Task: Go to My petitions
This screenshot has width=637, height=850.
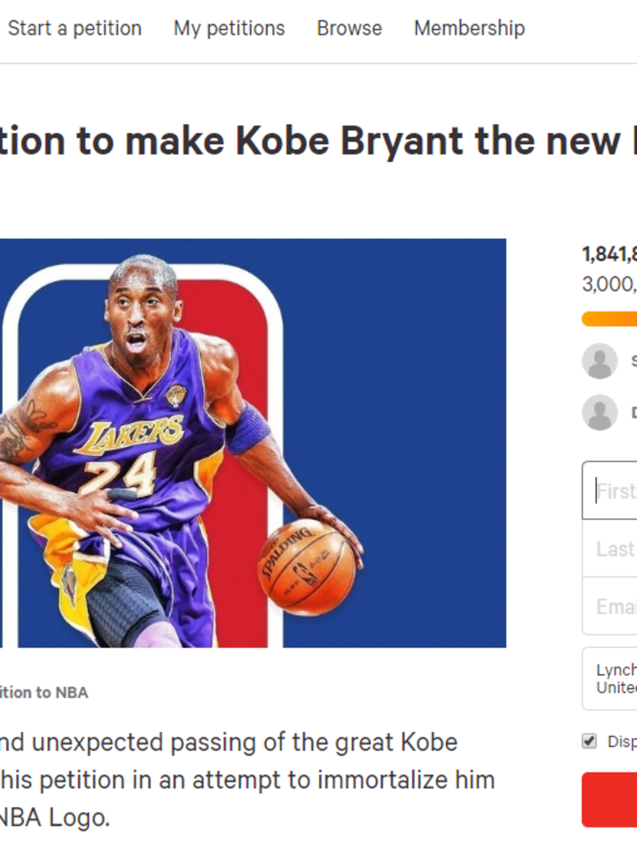Action: coord(229,29)
